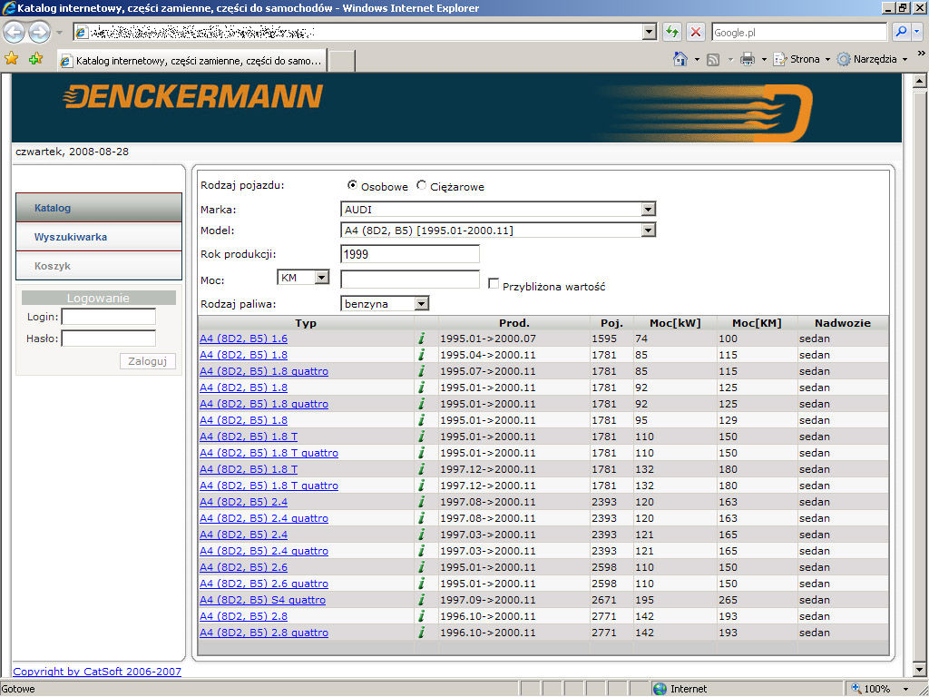Click into the Hasło password field
Screen dimensions: 929x697
[109, 339]
